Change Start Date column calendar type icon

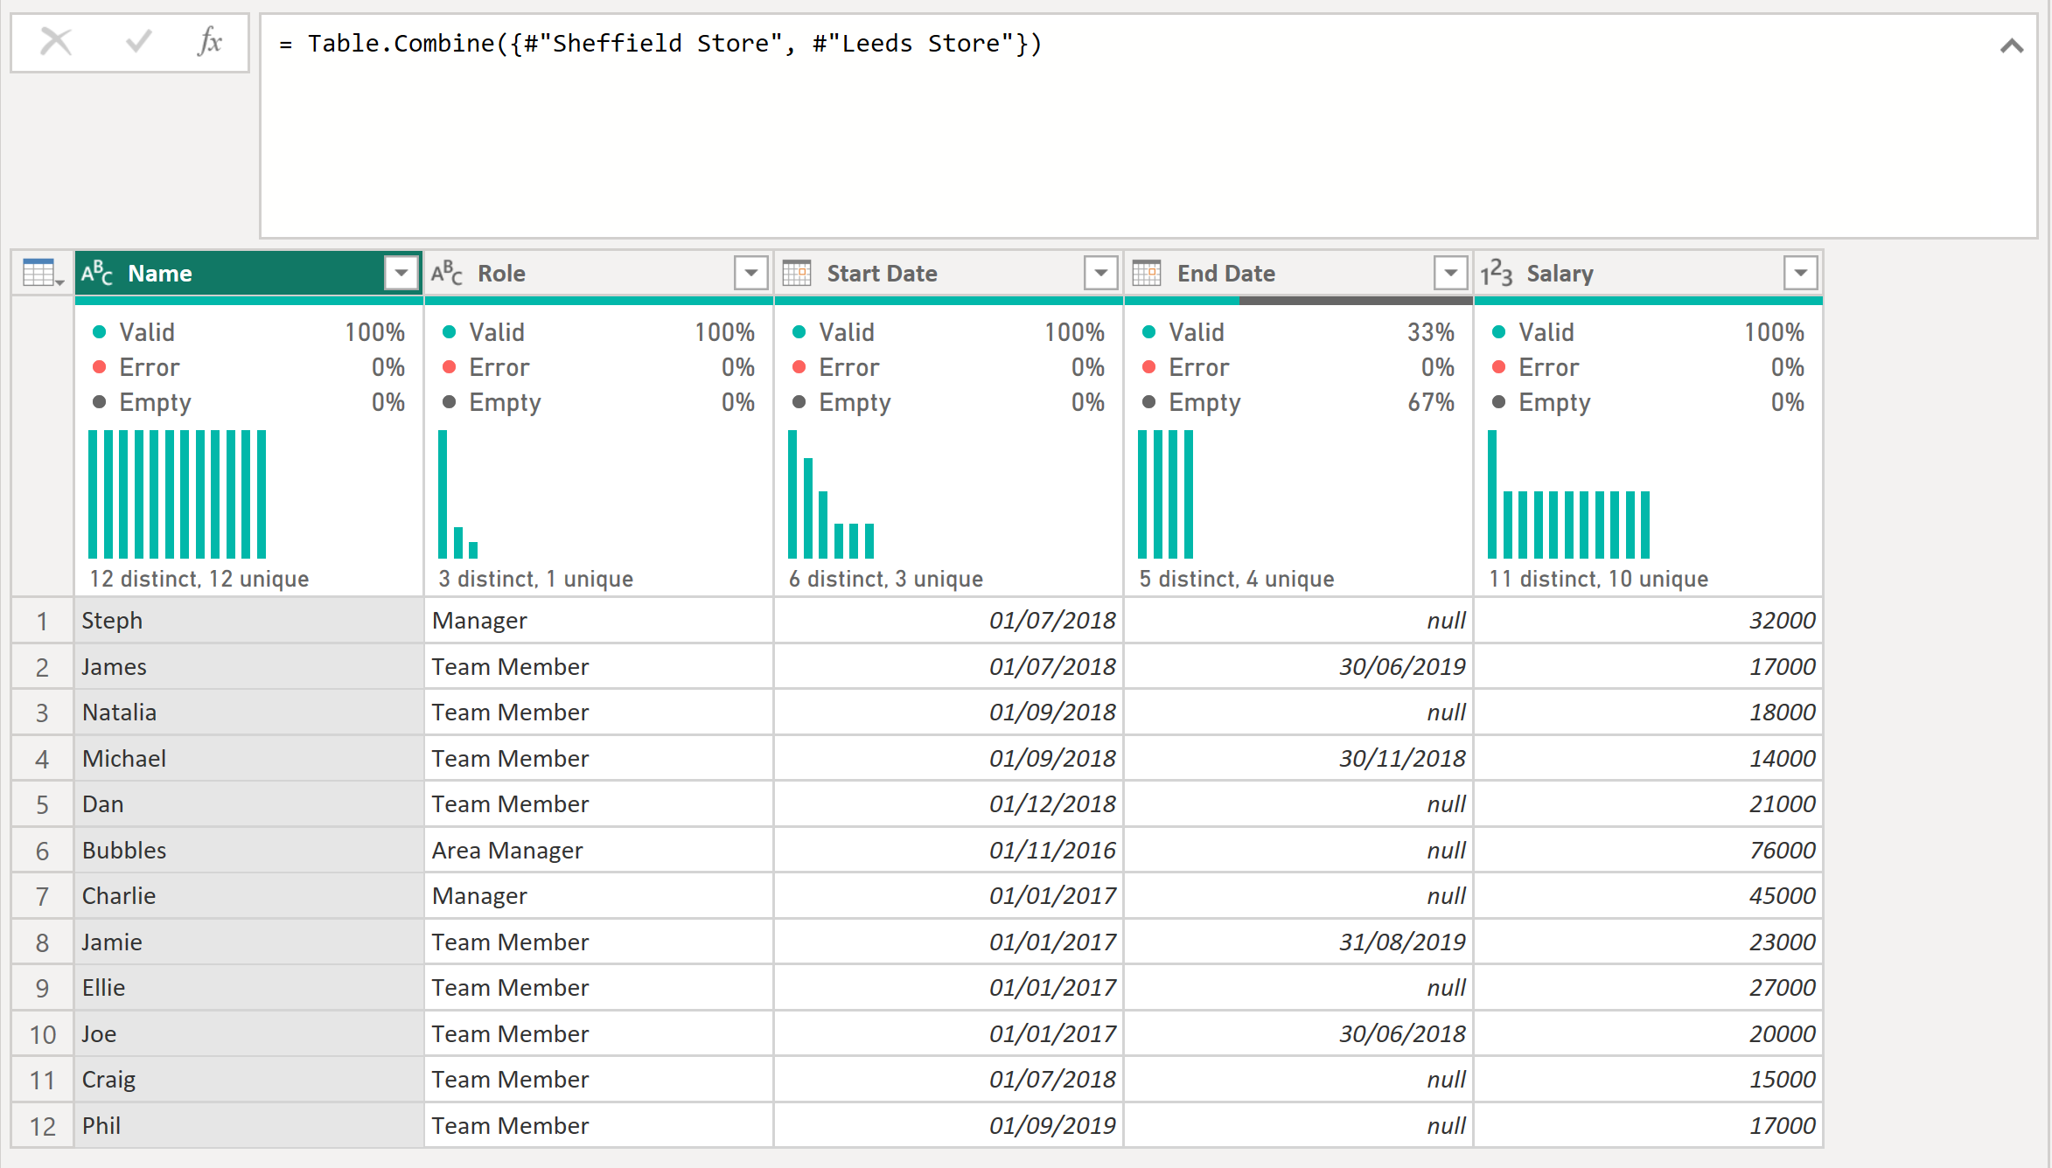(x=797, y=274)
